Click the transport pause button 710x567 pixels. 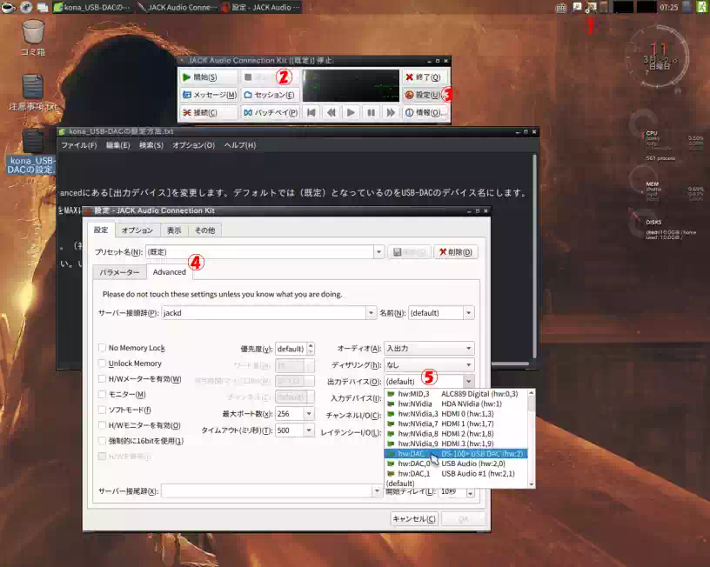pos(371,112)
